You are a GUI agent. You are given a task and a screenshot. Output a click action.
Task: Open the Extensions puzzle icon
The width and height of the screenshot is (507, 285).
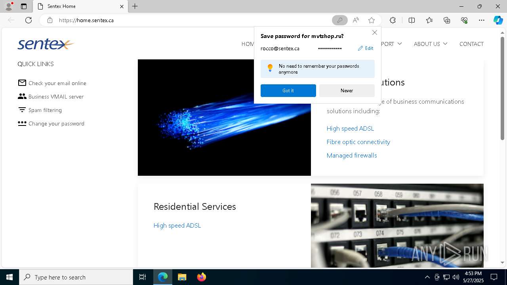[x=393, y=20]
